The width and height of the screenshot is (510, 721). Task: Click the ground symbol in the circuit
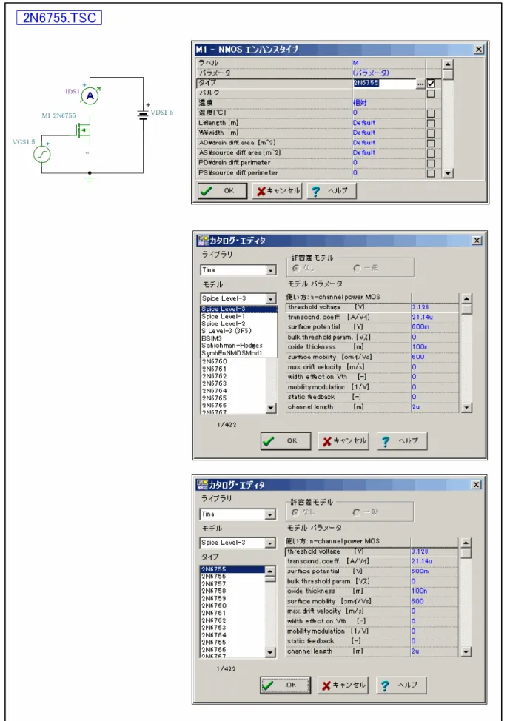coord(90,178)
